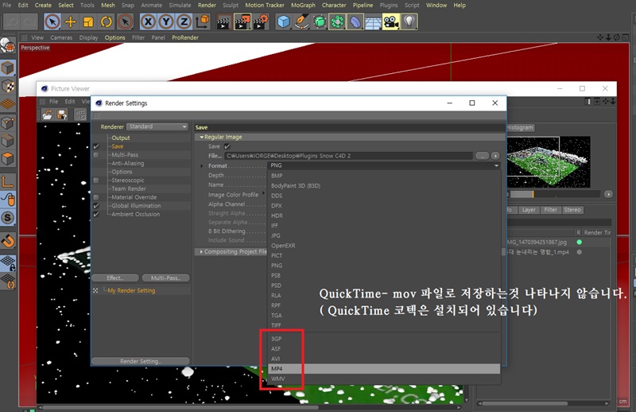Screen dimensions: 636x412
Task: Switch to the Layer tab in Picture Viewer
Action: click(x=529, y=210)
